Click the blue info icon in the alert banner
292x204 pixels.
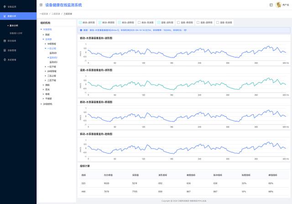[x=81, y=30]
